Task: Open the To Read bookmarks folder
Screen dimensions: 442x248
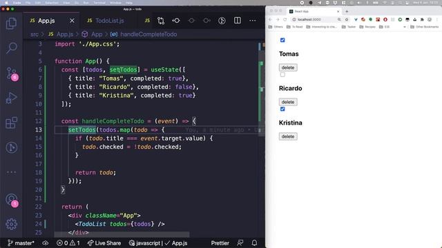Action: click(295, 27)
